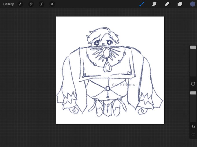Open the Adjustments magic wand menu
The image size is (197, 147).
point(31,4)
